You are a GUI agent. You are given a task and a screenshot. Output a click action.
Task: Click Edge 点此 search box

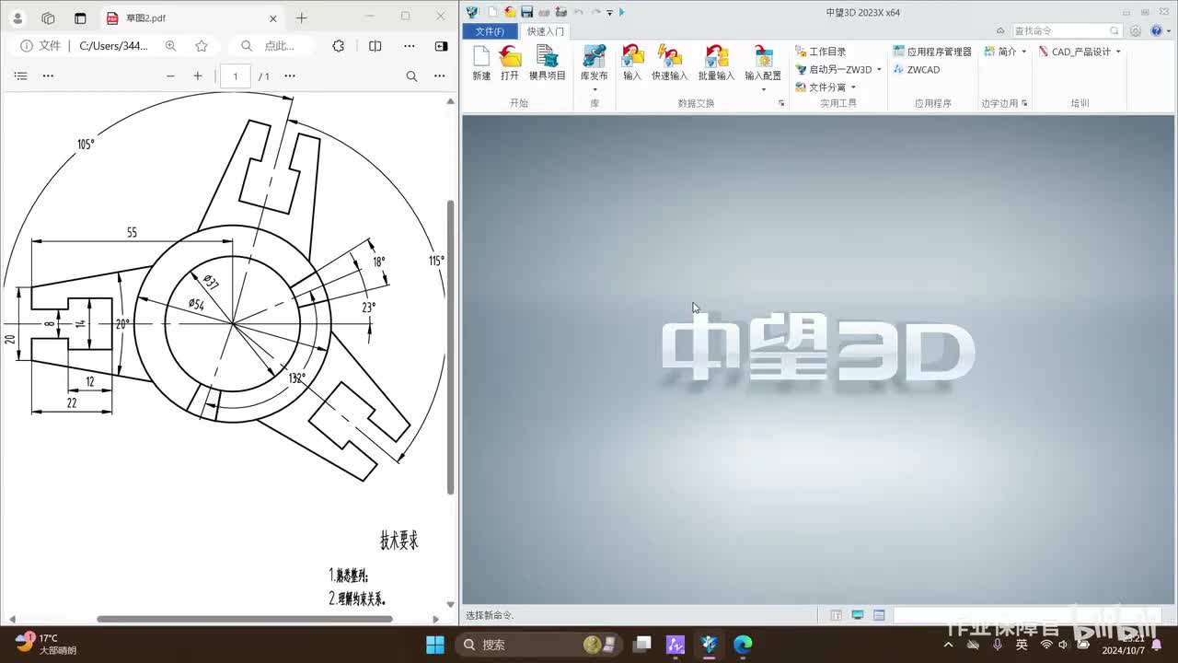[x=272, y=46]
